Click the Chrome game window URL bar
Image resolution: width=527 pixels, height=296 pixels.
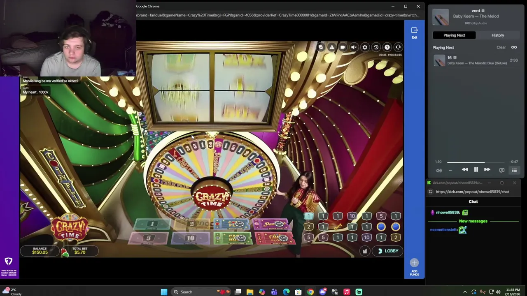pos(278,15)
